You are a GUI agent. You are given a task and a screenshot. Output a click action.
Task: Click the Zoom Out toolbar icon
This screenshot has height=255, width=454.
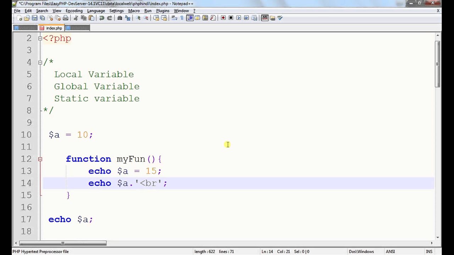[x=146, y=18]
